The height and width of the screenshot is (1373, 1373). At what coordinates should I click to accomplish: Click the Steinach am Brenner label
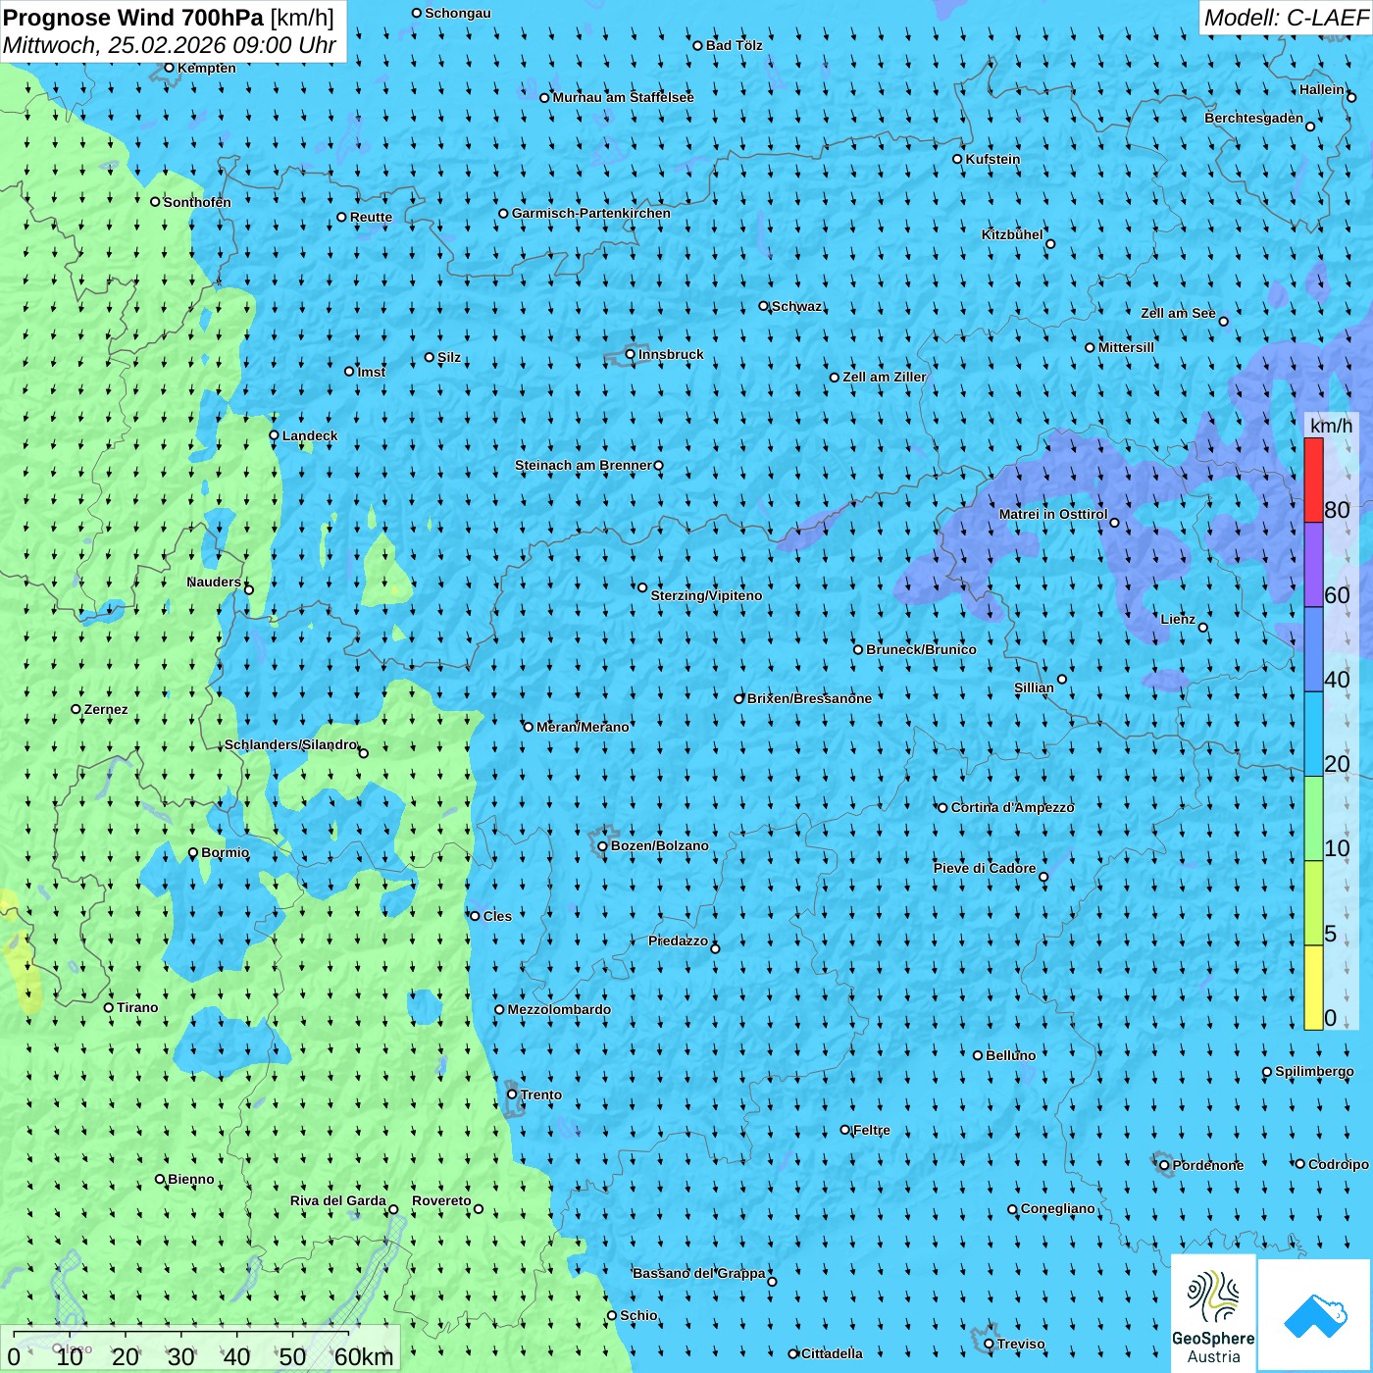[584, 465]
